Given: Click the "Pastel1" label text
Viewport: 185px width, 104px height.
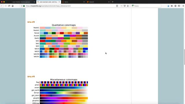Looking at the screenshot, I should tap(36, 28).
